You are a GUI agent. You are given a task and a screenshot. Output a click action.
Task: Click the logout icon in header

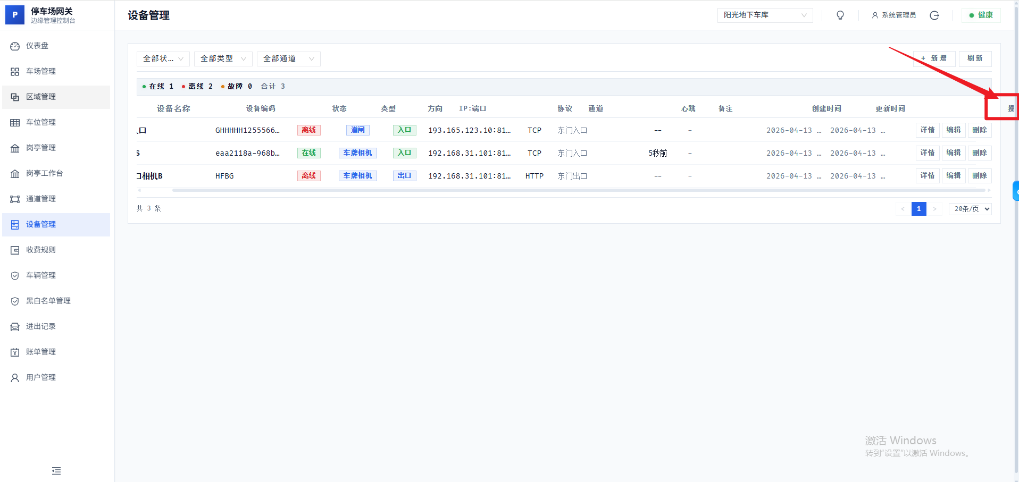pyautogui.click(x=934, y=15)
